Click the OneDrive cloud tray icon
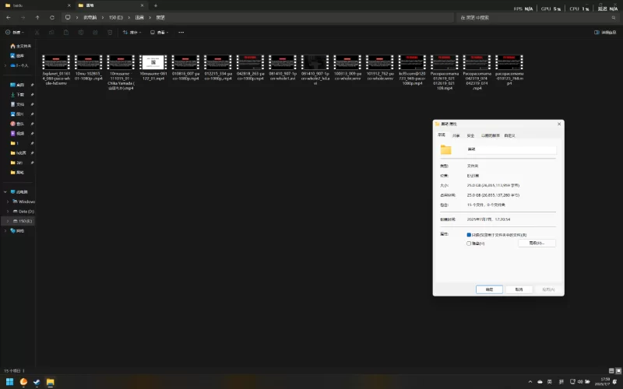This screenshot has height=389, width=623. [x=540, y=382]
